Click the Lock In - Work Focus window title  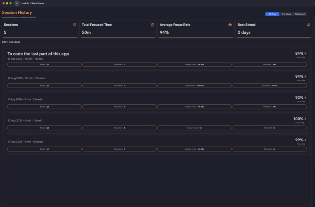33,4
